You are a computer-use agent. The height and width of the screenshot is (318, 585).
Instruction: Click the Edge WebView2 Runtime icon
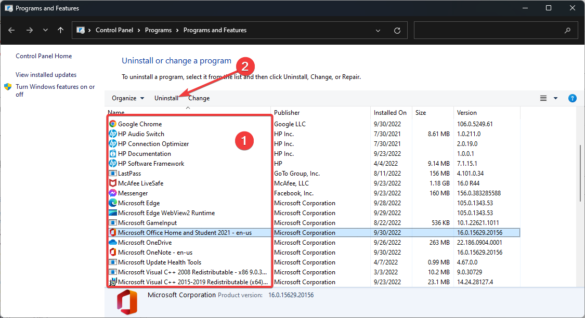point(113,213)
